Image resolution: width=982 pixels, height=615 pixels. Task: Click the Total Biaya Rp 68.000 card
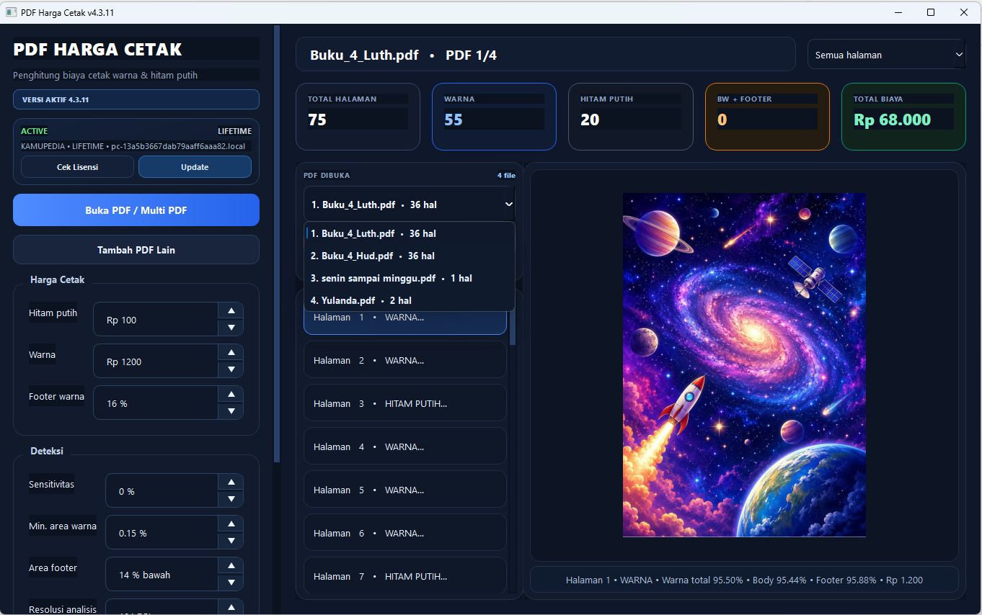point(903,117)
